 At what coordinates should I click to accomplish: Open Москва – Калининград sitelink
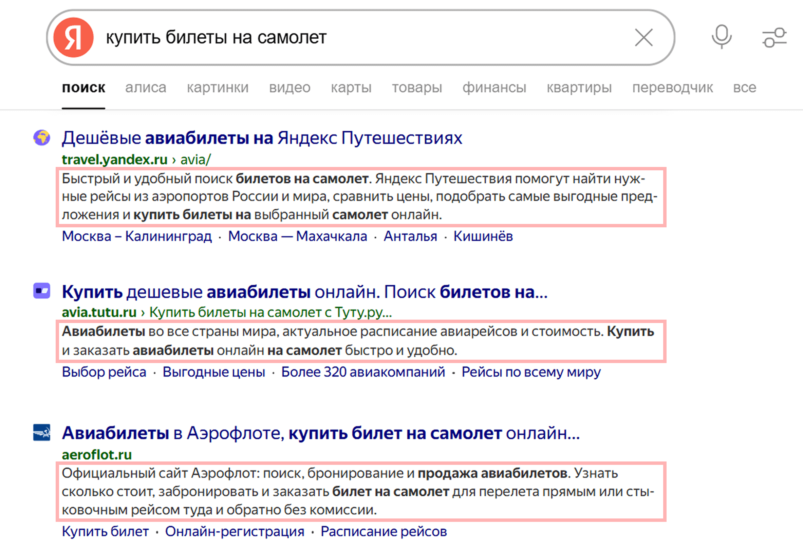point(137,236)
